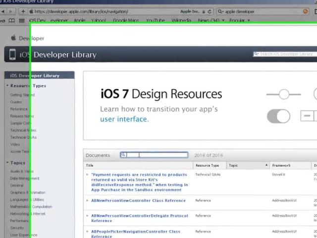Open ABNewPersonViewController Class Reference
Screen dimensions: 317x238
[x=138, y=200]
